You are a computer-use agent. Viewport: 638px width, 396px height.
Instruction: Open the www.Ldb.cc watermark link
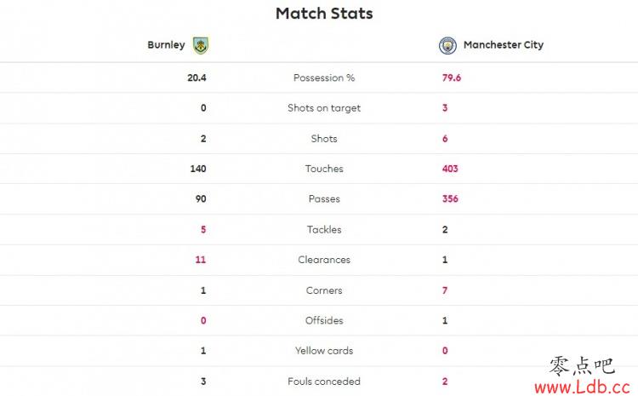click(x=582, y=387)
